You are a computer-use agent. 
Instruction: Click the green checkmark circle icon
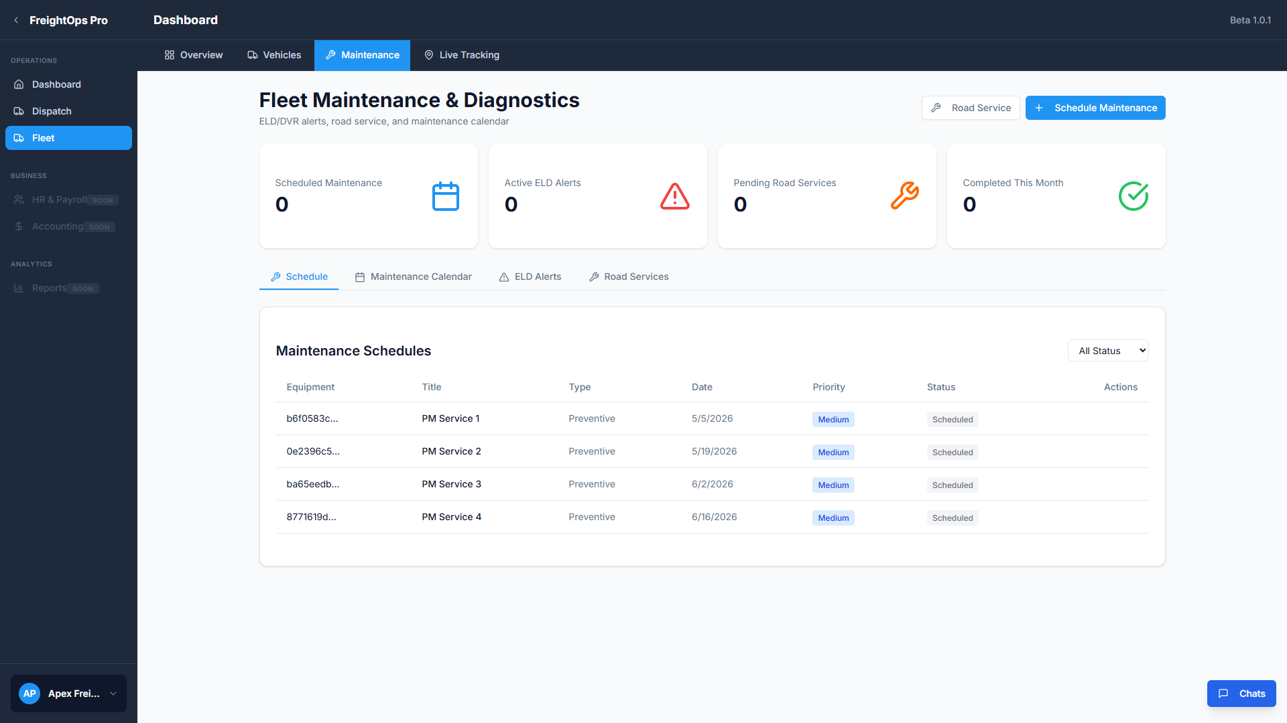tap(1133, 196)
